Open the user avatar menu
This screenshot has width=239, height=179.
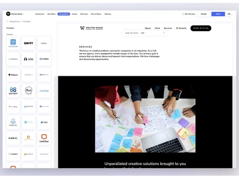point(229,14)
